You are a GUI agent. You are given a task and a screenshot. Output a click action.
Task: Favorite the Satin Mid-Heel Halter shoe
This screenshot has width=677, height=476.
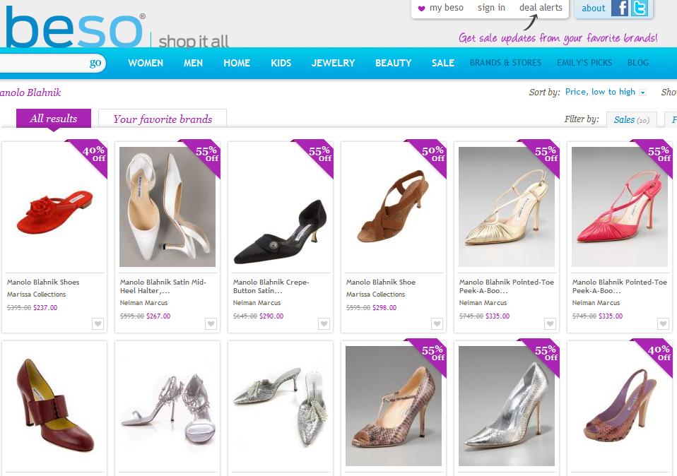click(211, 323)
